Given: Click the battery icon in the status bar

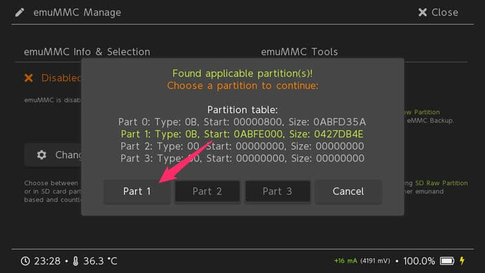Looking at the screenshot, I should coord(448,261).
